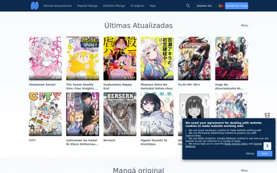
Task: Open El original menu item
Action: [137, 6]
